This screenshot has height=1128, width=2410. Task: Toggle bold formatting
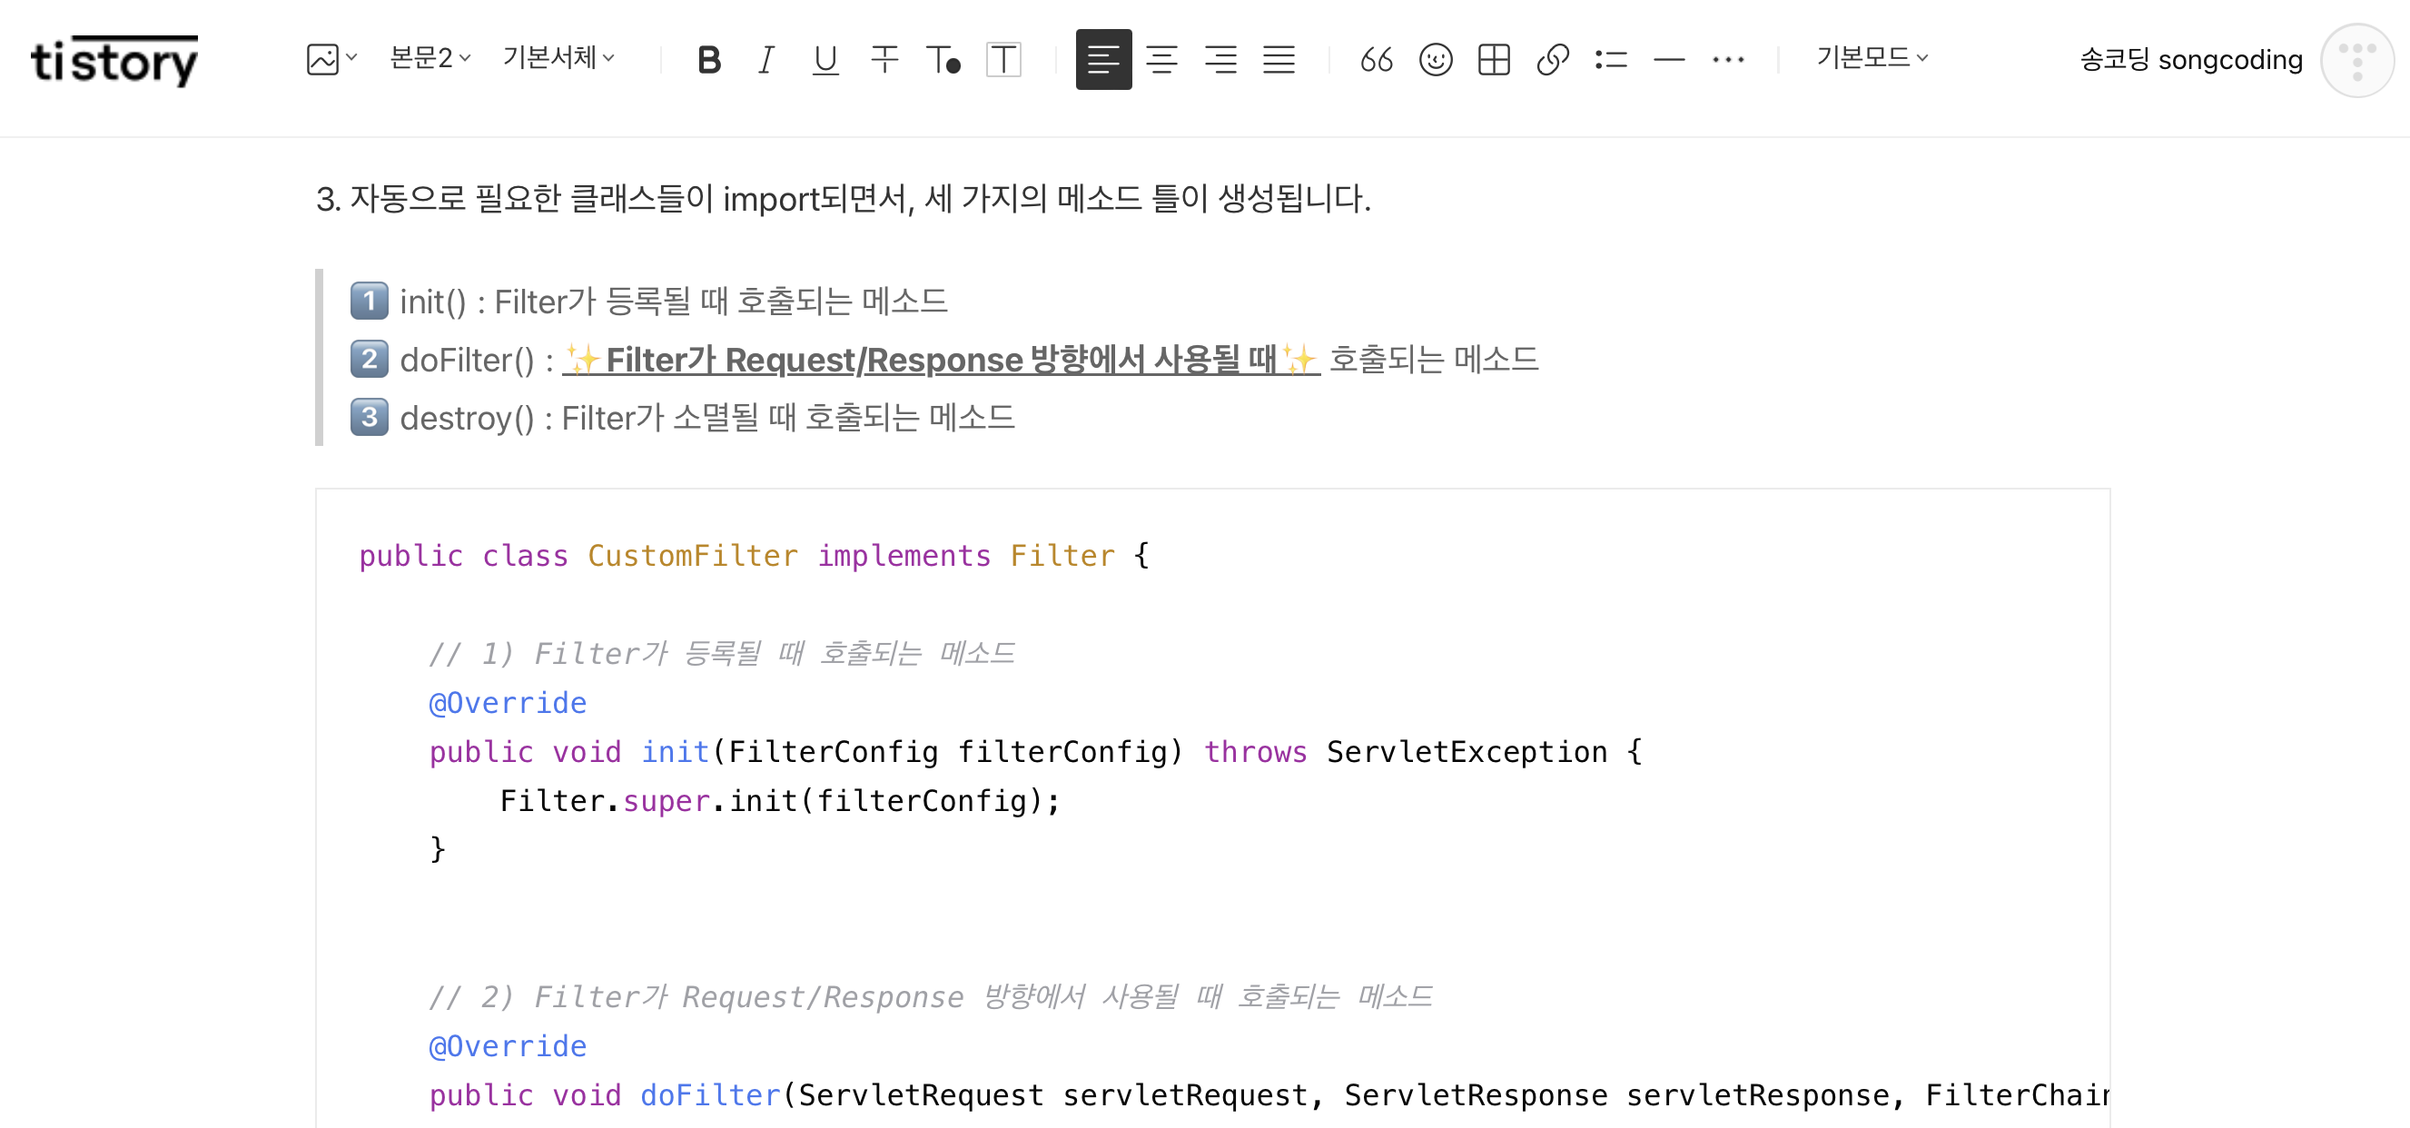tap(709, 60)
